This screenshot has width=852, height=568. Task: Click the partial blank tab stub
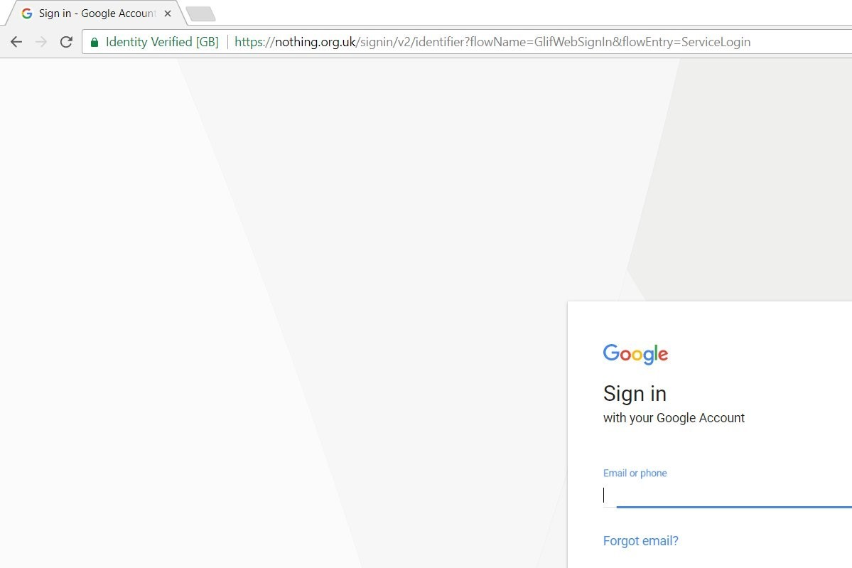tap(200, 13)
